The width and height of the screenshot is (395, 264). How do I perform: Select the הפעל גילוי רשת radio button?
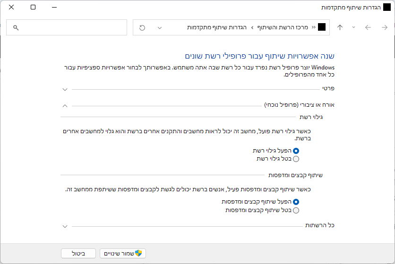click(x=296, y=151)
